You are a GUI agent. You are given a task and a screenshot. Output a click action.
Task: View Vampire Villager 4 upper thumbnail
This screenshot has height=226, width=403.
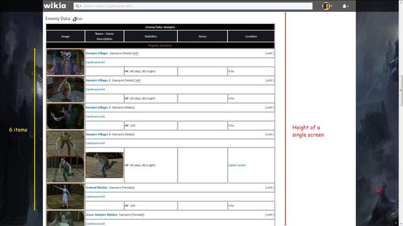click(65, 143)
